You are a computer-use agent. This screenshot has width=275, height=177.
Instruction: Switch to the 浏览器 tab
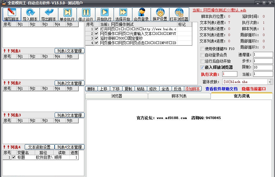point(116,96)
